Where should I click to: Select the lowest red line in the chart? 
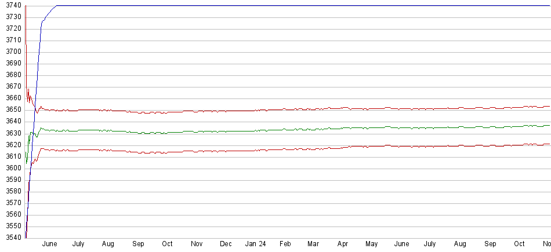tap(290, 149)
